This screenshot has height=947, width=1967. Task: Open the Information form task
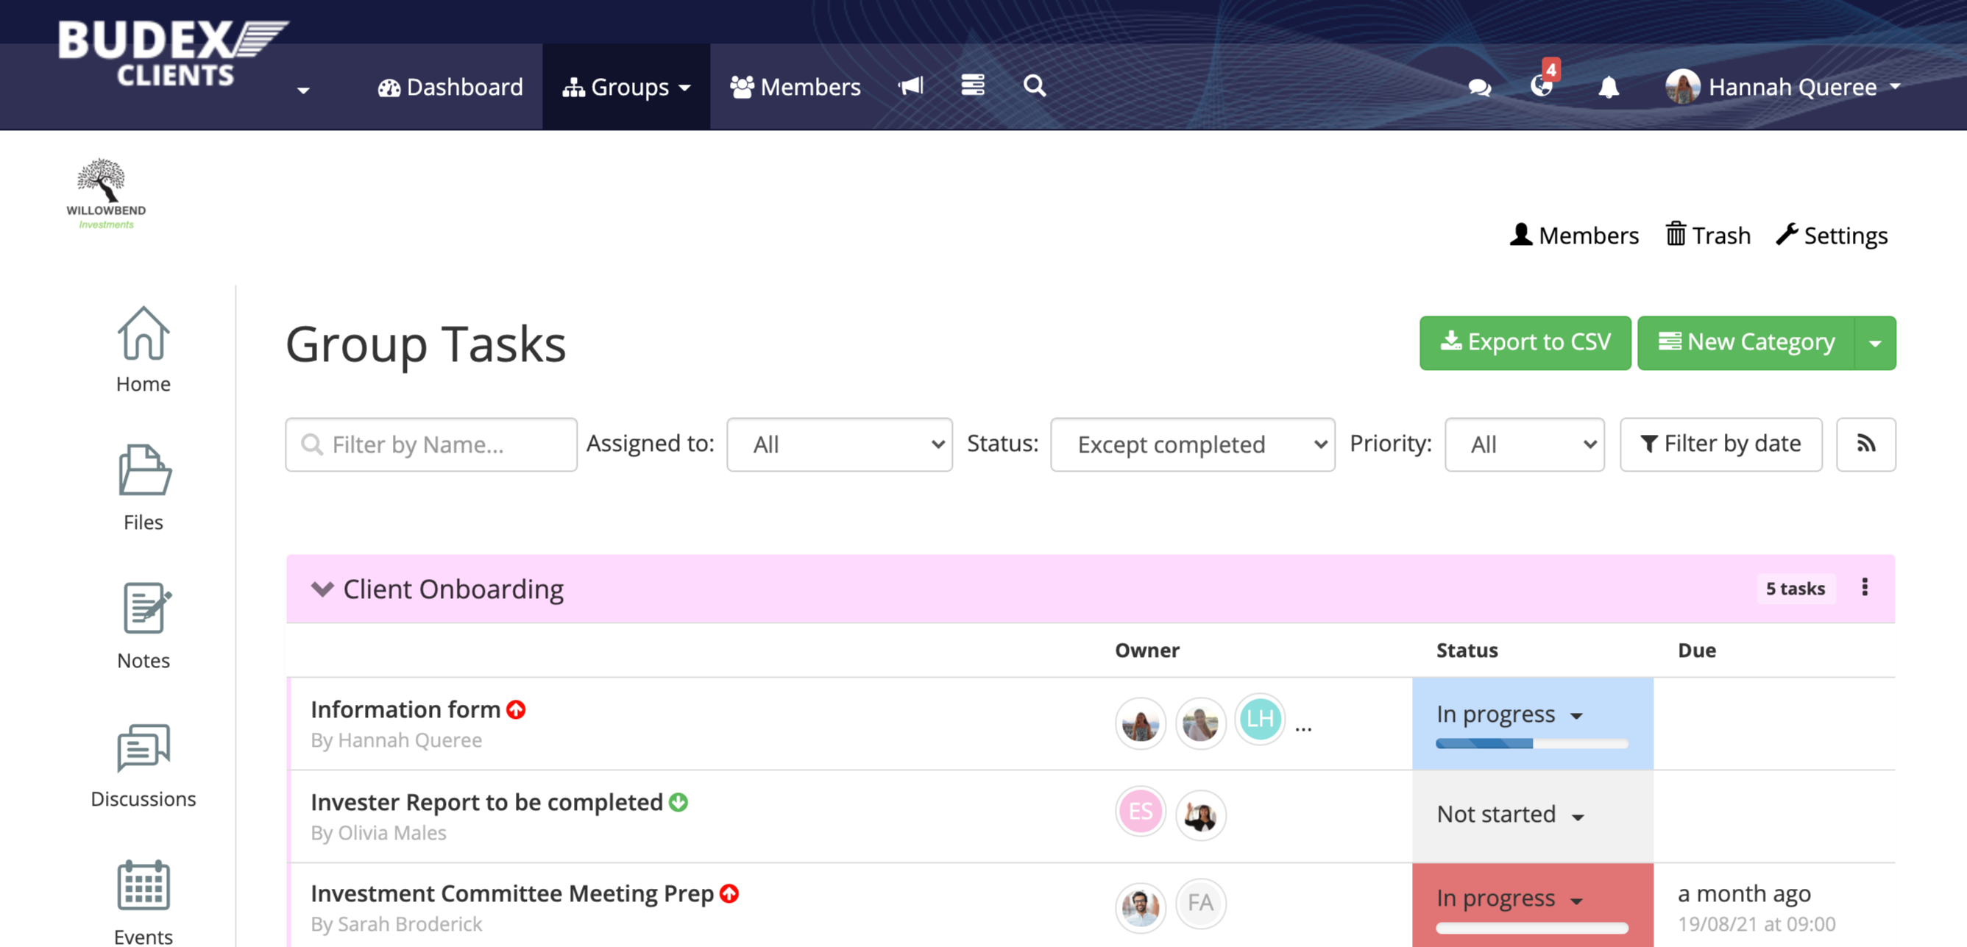(x=405, y=709)
